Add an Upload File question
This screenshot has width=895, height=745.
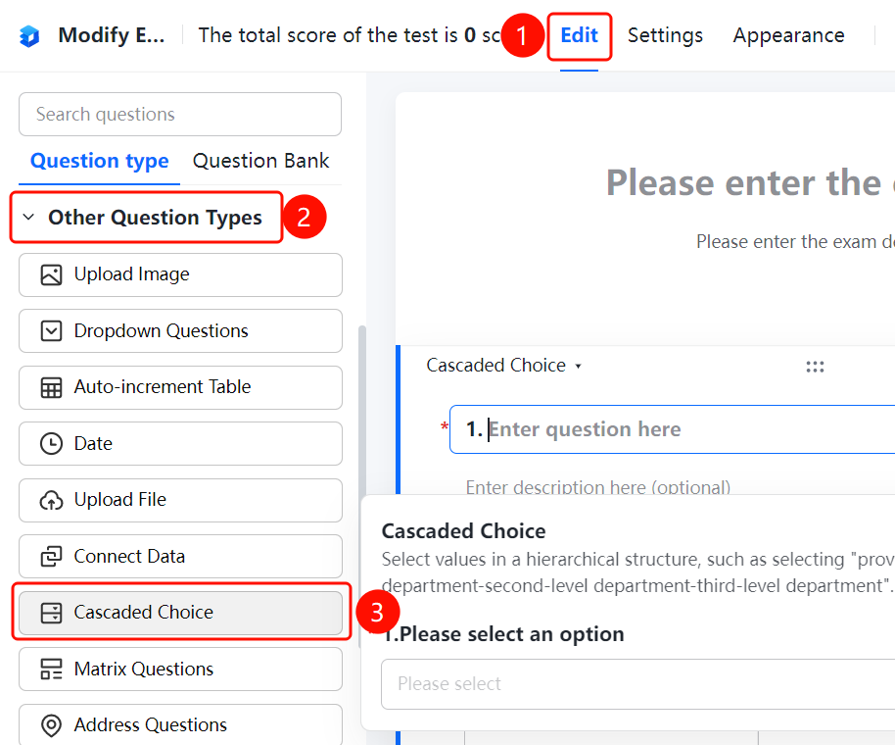pyautogui.click(x=180, y=500)
